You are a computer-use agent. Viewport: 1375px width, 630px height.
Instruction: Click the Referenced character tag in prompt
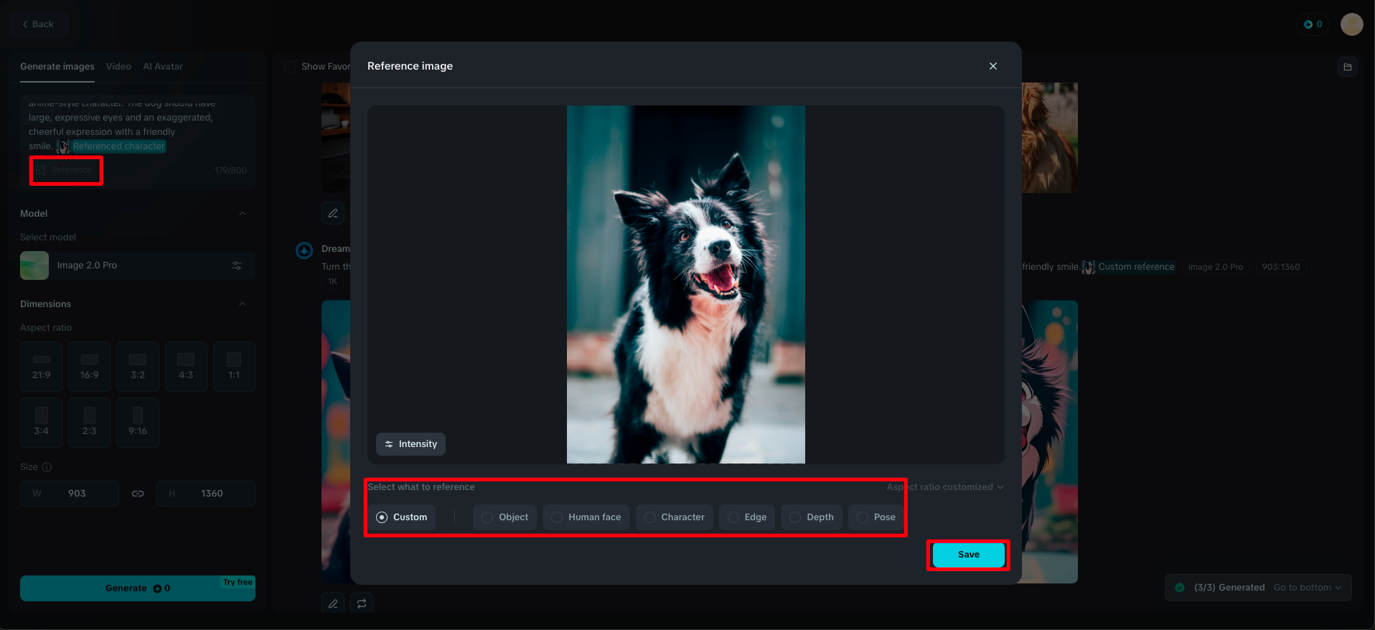click(112, 146)
